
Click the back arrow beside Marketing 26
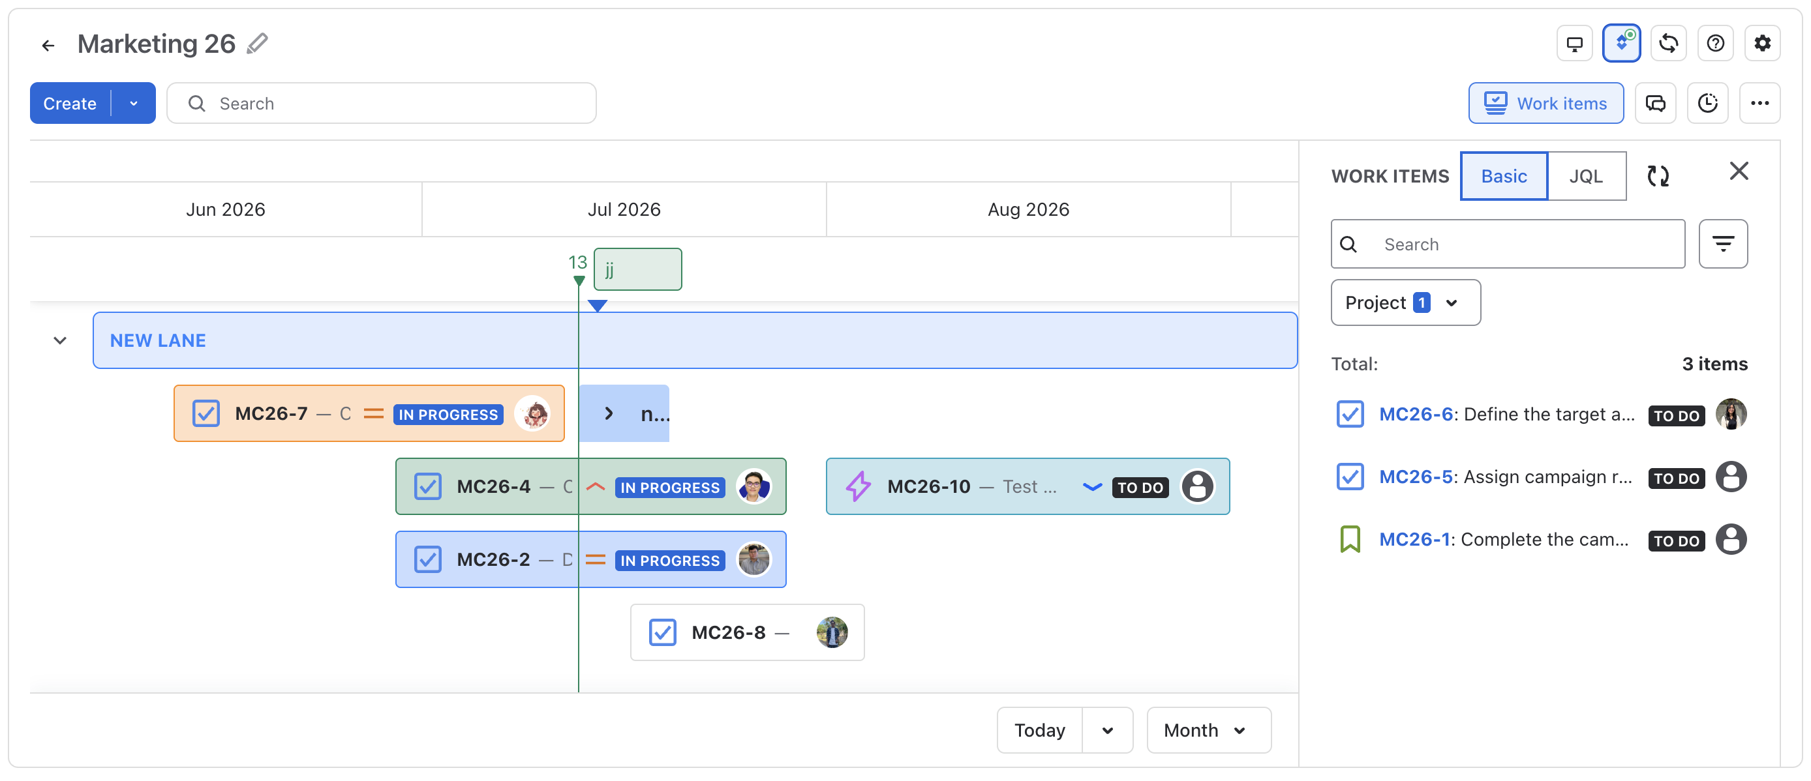click(48, 46)
